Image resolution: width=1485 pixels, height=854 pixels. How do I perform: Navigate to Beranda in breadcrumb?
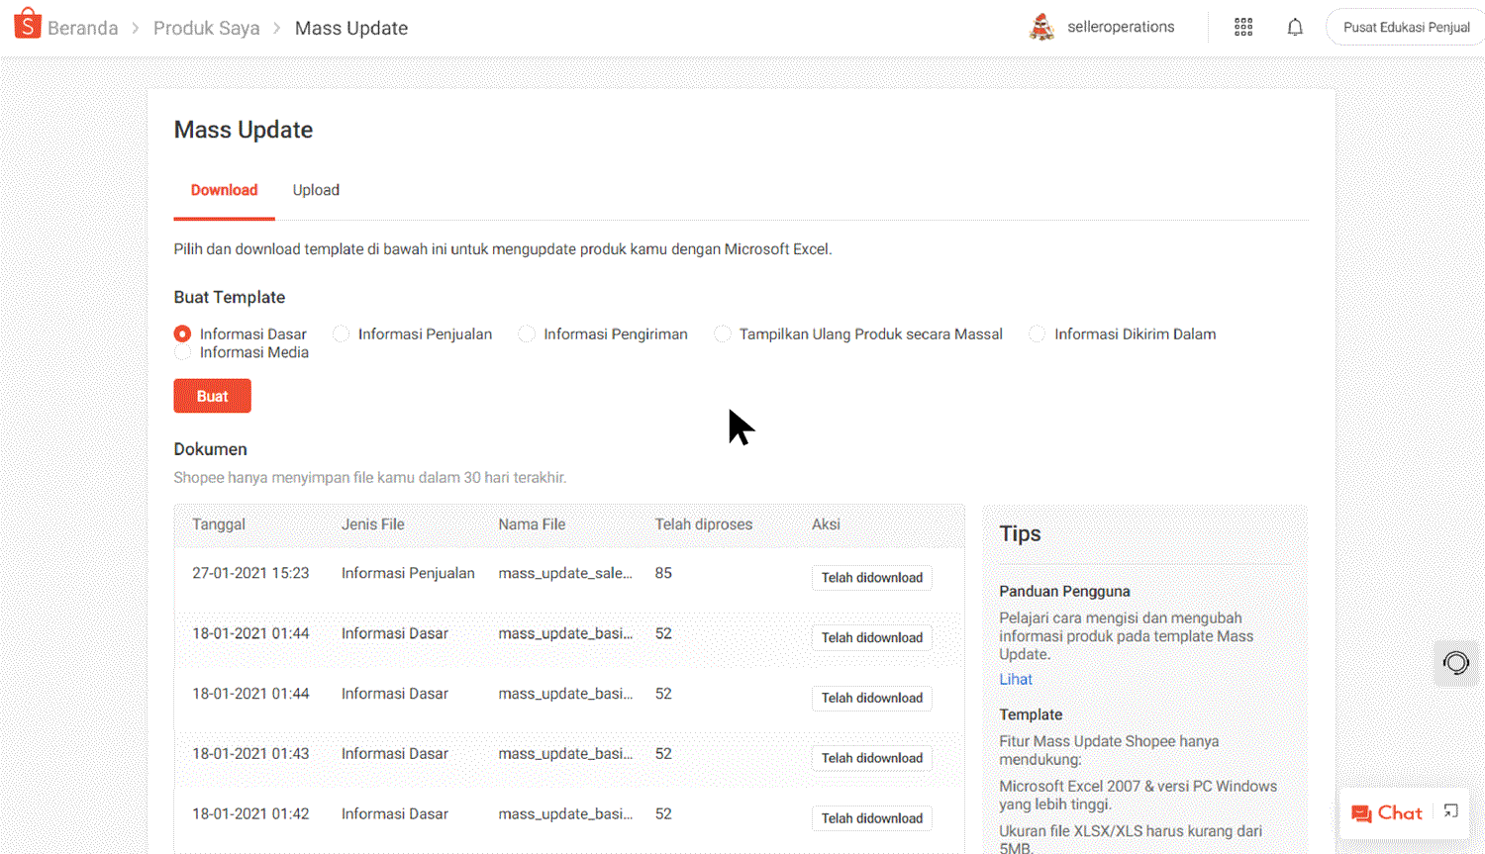[x=82, y=28]
